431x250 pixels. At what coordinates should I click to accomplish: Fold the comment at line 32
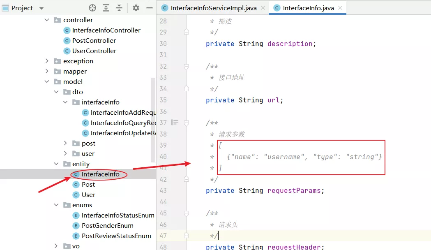[x=187, y=67]
